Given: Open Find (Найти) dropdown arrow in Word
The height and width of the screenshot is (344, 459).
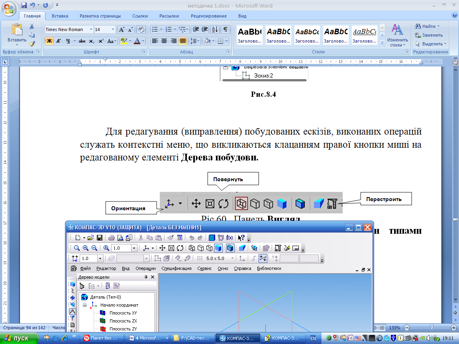Looking at the screenshot, I should click(439, 26).
